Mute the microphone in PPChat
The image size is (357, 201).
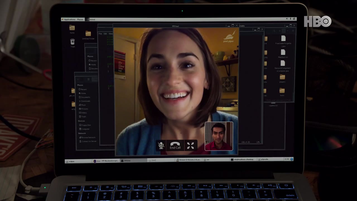coord(161,145)
